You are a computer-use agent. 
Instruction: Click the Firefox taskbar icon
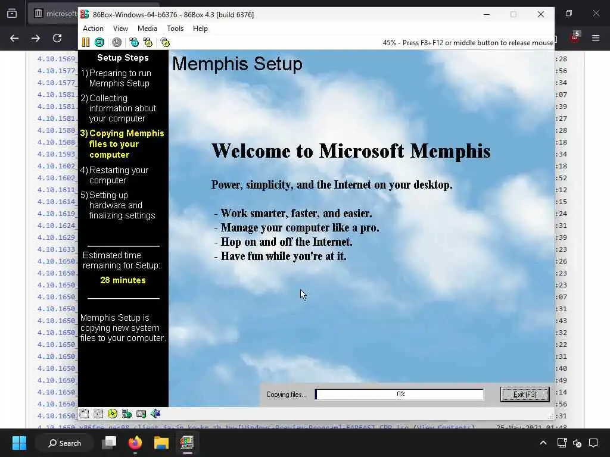[x=135, y=443]
